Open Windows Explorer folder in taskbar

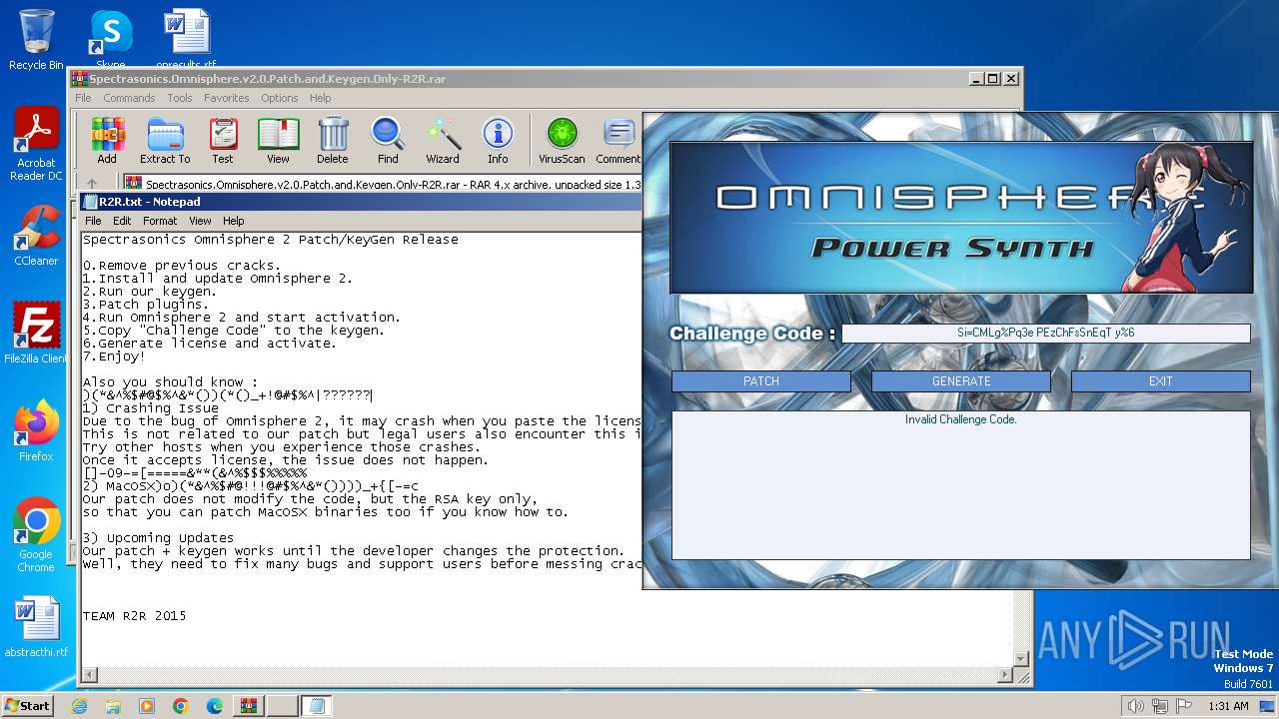coord(113,706)
